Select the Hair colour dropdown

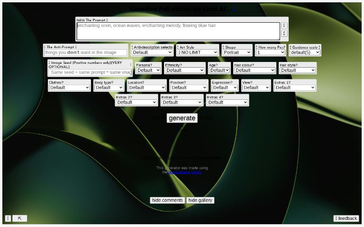(255, 70)
